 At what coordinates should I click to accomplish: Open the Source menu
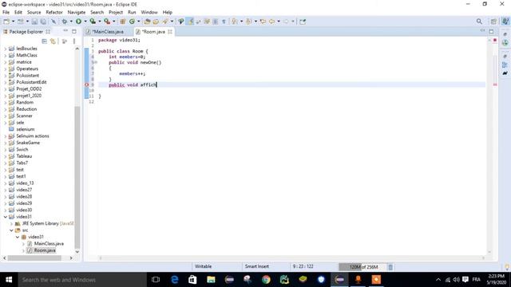tap(34, 13)
